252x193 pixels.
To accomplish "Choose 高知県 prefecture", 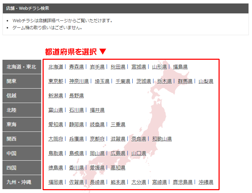I will click(118, 168).
